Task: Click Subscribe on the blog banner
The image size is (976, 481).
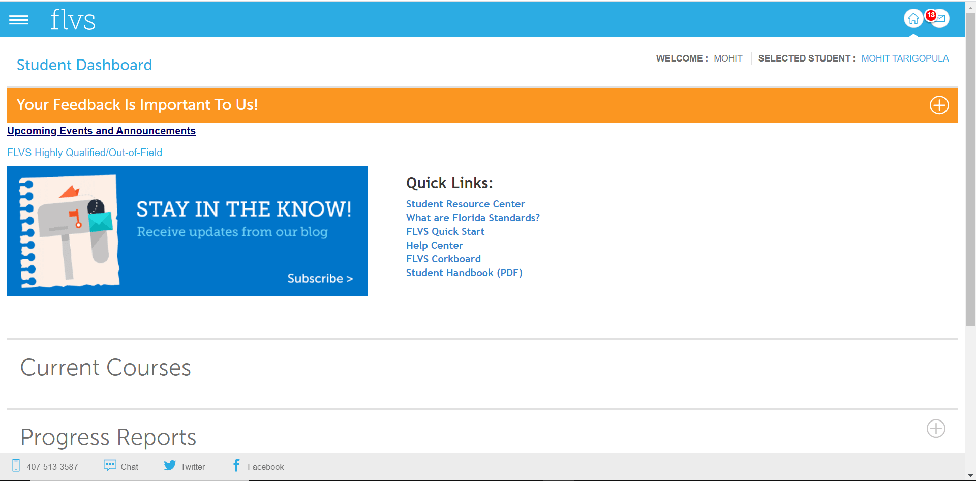Action: (x=320, y=279)
